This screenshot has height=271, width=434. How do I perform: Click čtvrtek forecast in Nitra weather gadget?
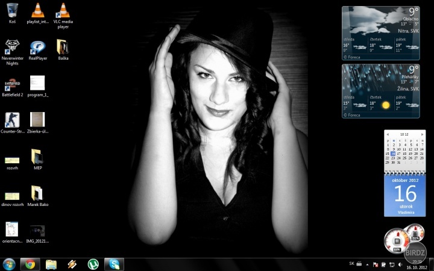pyautogui.click(x=381, y=45)
